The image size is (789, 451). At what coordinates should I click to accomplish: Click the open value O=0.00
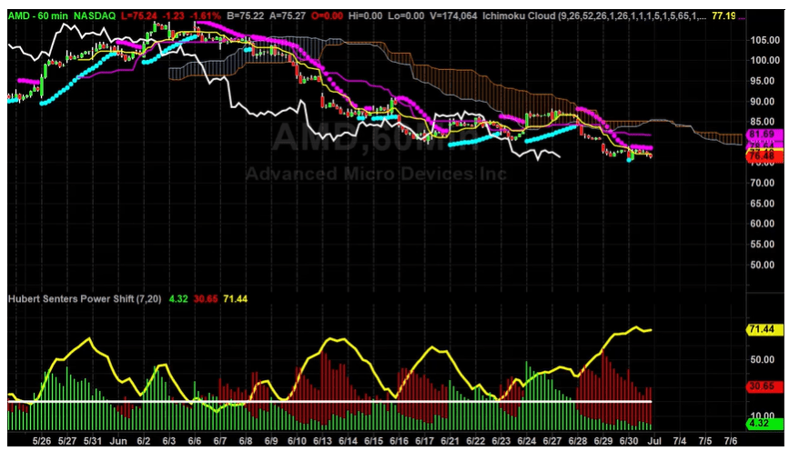(327, 16)
